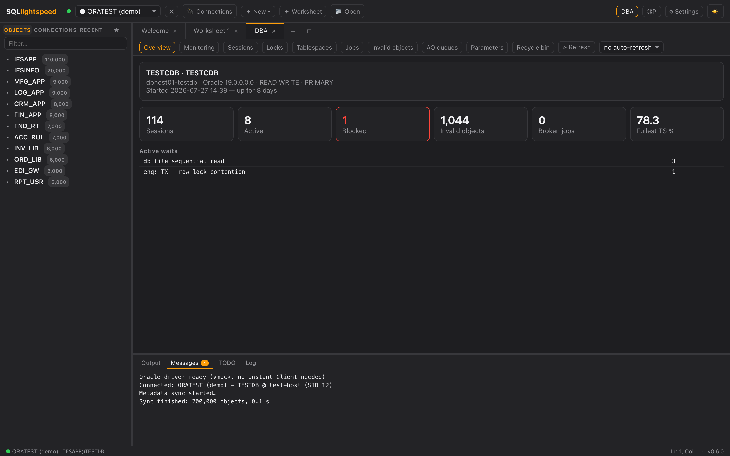Expand the IFSAPP schema node
The width and height of the screenshot is (730, 456).
coord(8,60)
